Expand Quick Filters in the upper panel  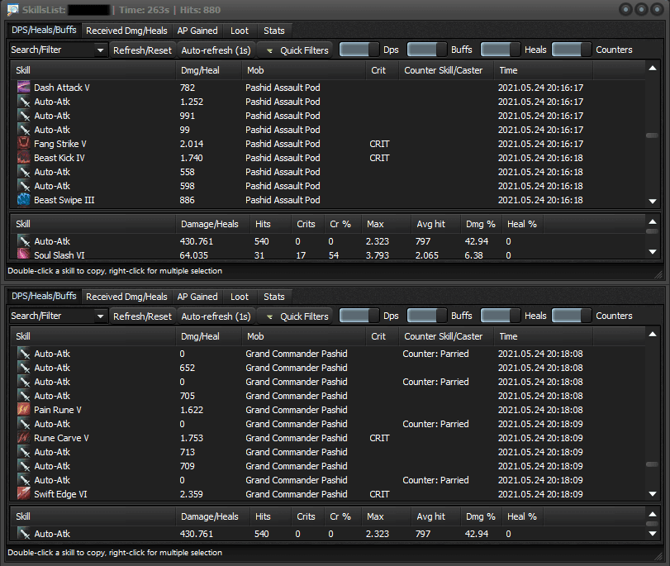pyautogui.click(x=297, y=50)
